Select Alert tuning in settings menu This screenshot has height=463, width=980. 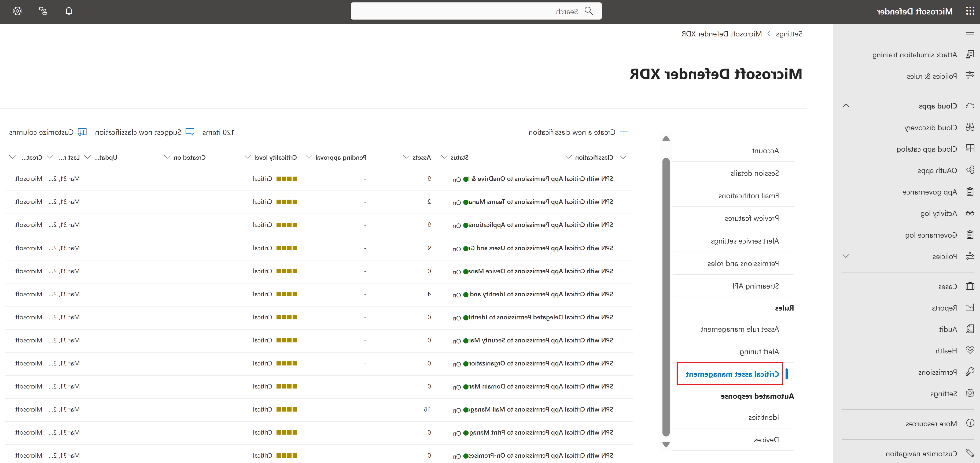click(x=759, y=352)
